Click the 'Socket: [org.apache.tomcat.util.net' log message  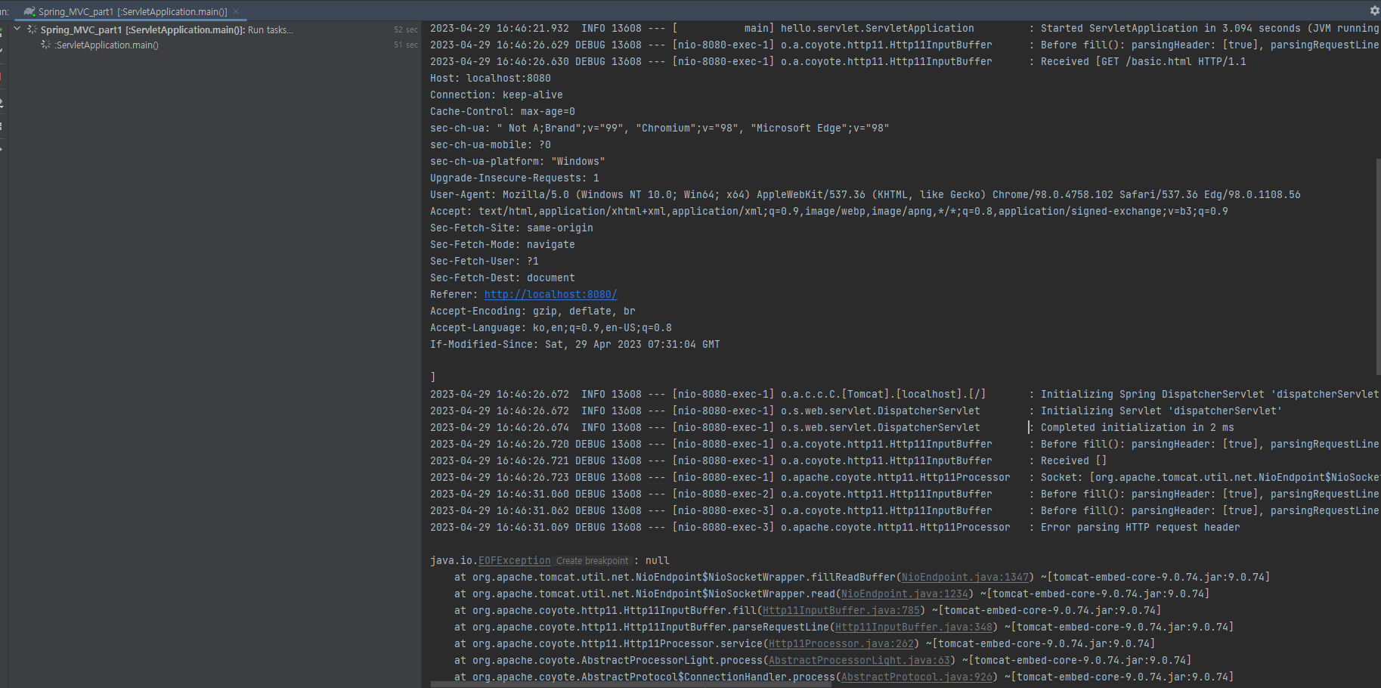[1209, 477]
